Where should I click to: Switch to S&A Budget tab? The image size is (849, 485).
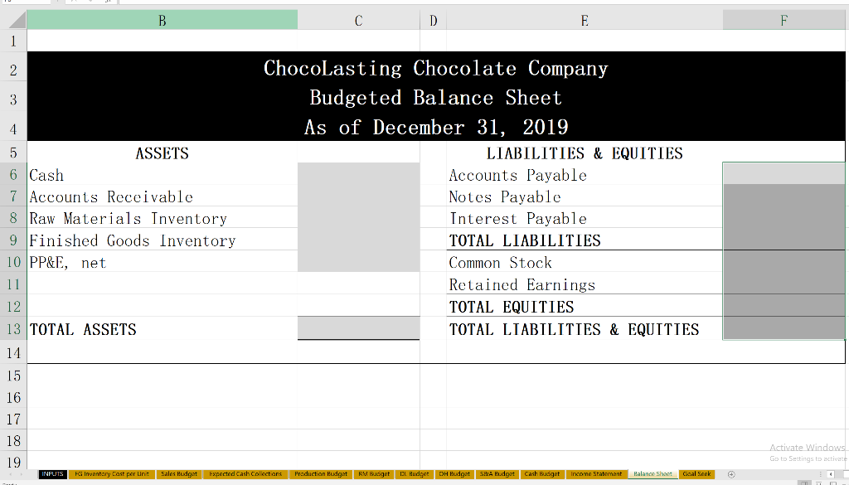(x=497, y=474)
